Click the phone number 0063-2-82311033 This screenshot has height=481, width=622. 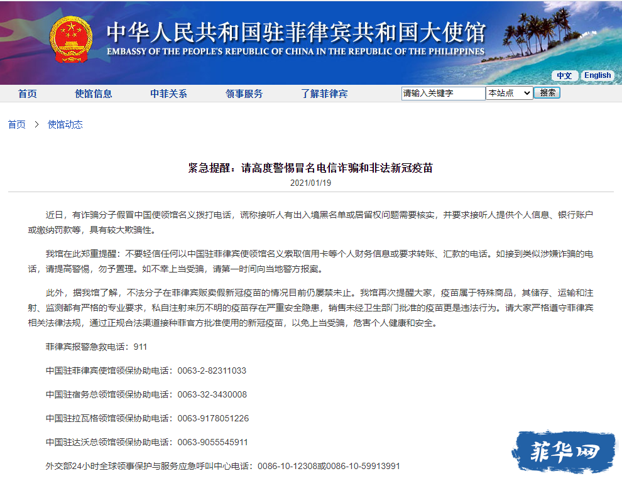212,370
